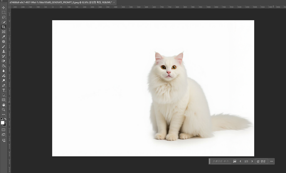Click the reference image icon in taskbar
Screen dimensions: 286x173
click(235, 161)
